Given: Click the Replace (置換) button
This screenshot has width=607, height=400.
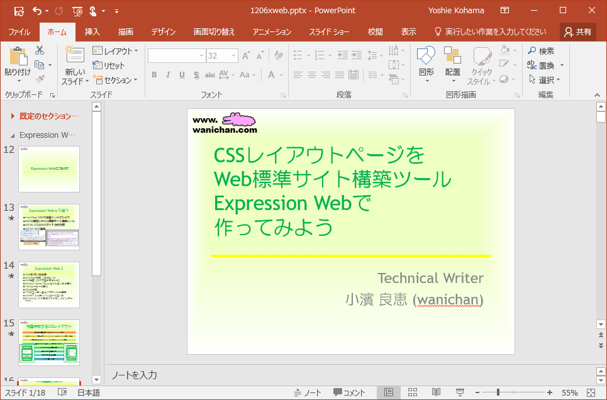Looking at the screenshot, I should tap(541, 65).
